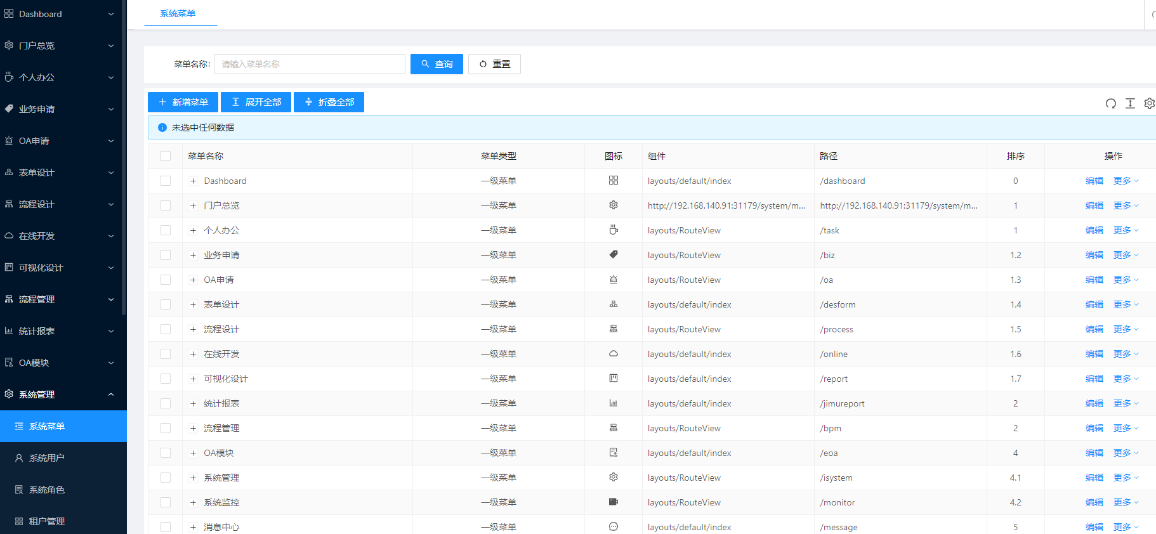This screenshot has width=1156, height=534.
Task: Click the chart icon in the 统计报表 table row
Action: tap(614, 403)
